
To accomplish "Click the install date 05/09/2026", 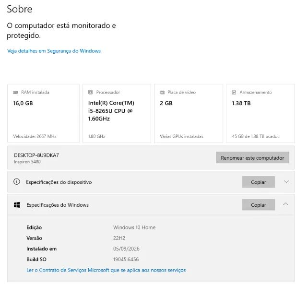I will point(126,249).
